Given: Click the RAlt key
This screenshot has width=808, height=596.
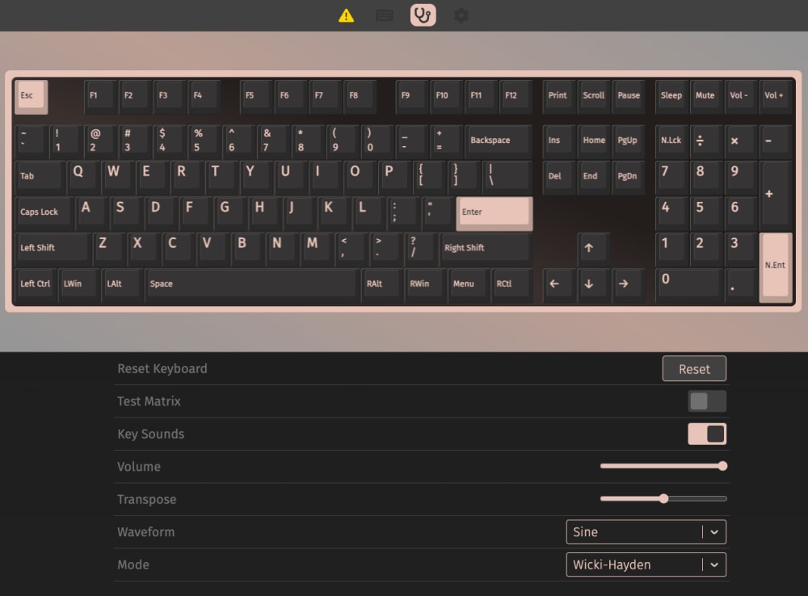Looking at the screenshot, I should pyautogui.click(x=382, y=285).
